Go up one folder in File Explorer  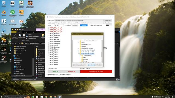pyautogui.click(x=20, y=43)
